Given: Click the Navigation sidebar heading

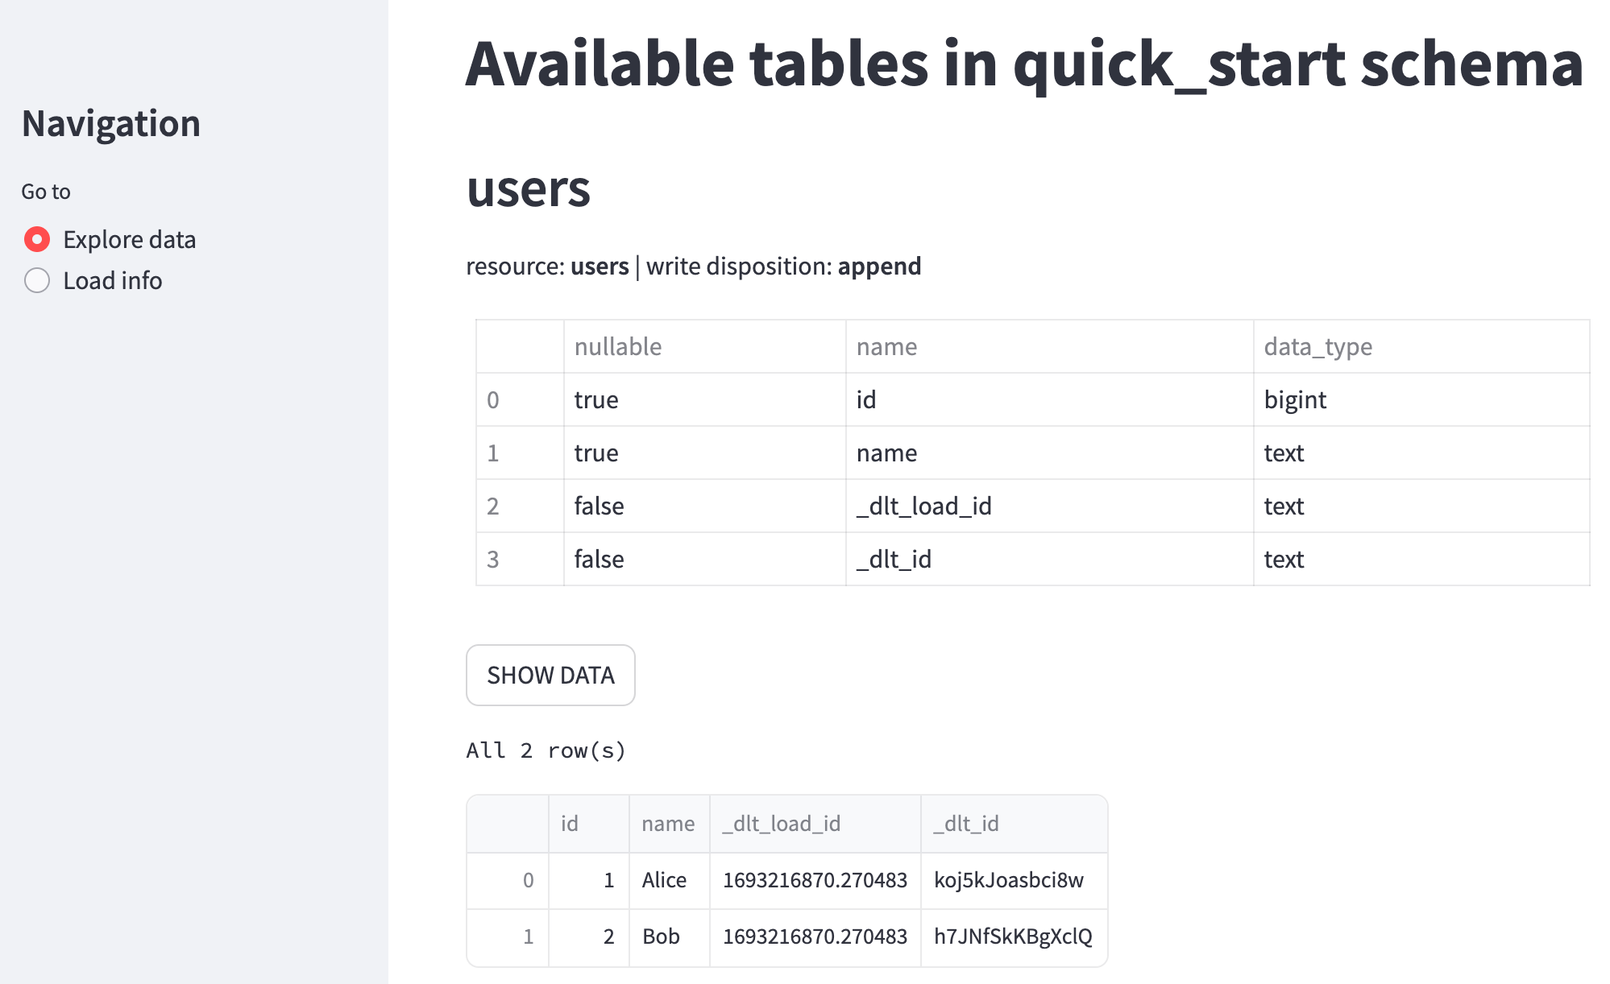Looking at the screenshot, I should coord(111,124).
